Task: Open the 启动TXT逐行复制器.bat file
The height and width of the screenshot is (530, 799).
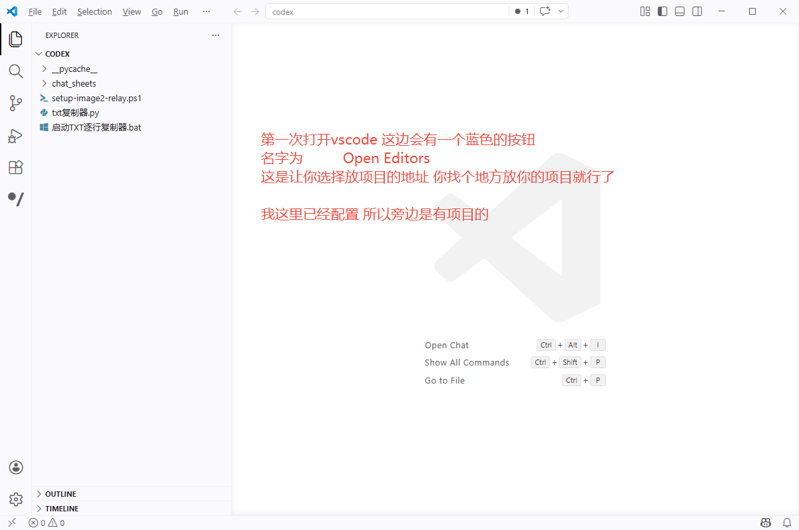Action: [132, 127]
